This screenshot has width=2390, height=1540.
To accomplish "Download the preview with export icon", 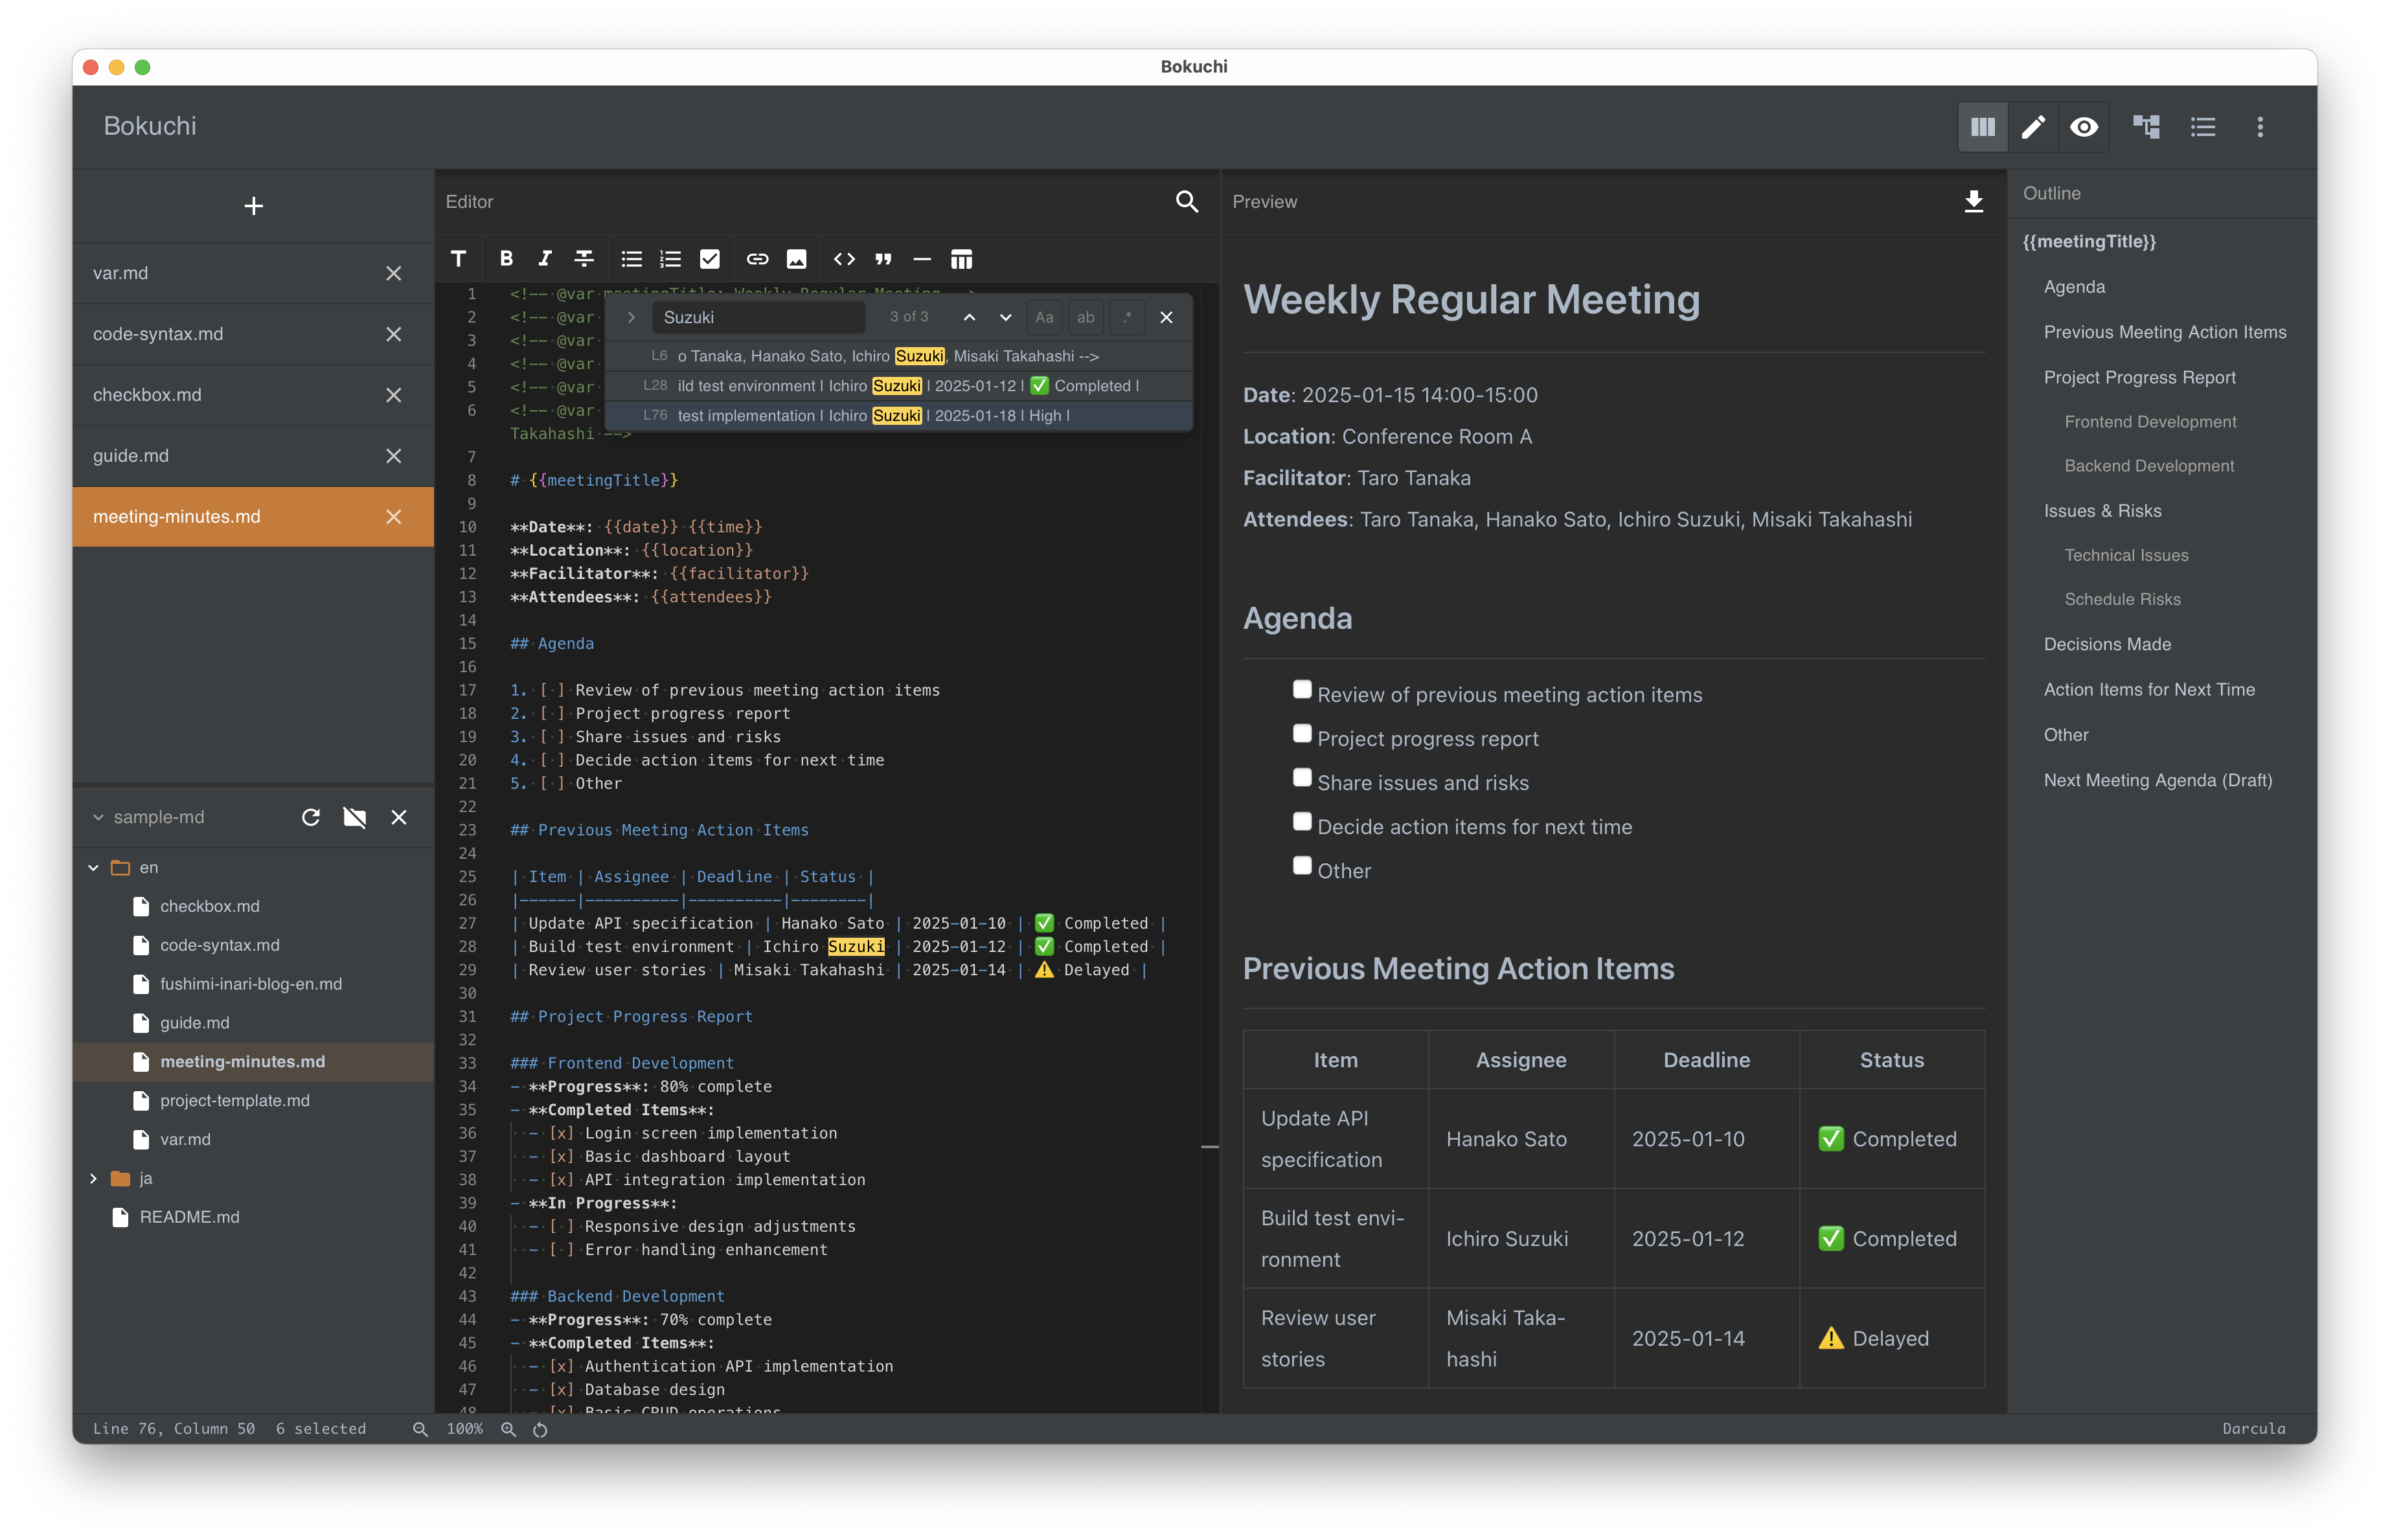I will pyautogui.click(x=1973, y=202).
